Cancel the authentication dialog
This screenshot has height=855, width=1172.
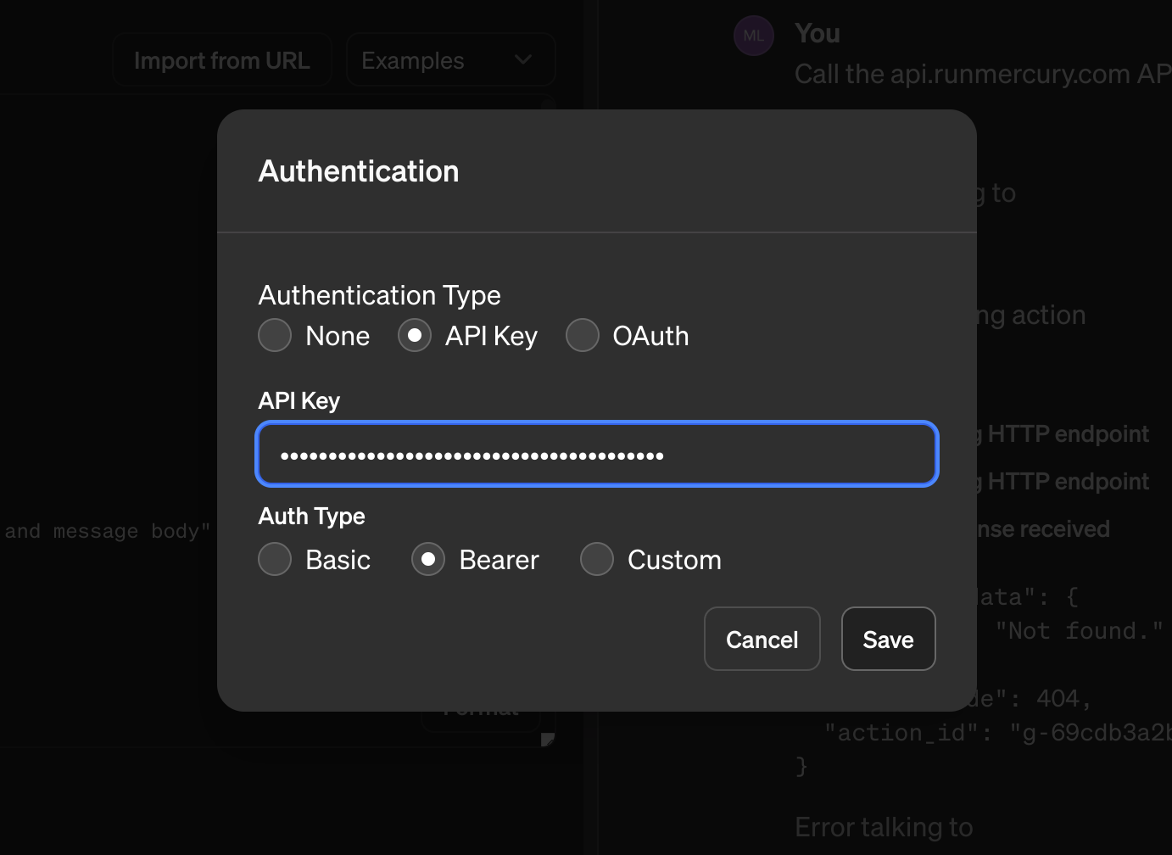[x=762, y=639]
